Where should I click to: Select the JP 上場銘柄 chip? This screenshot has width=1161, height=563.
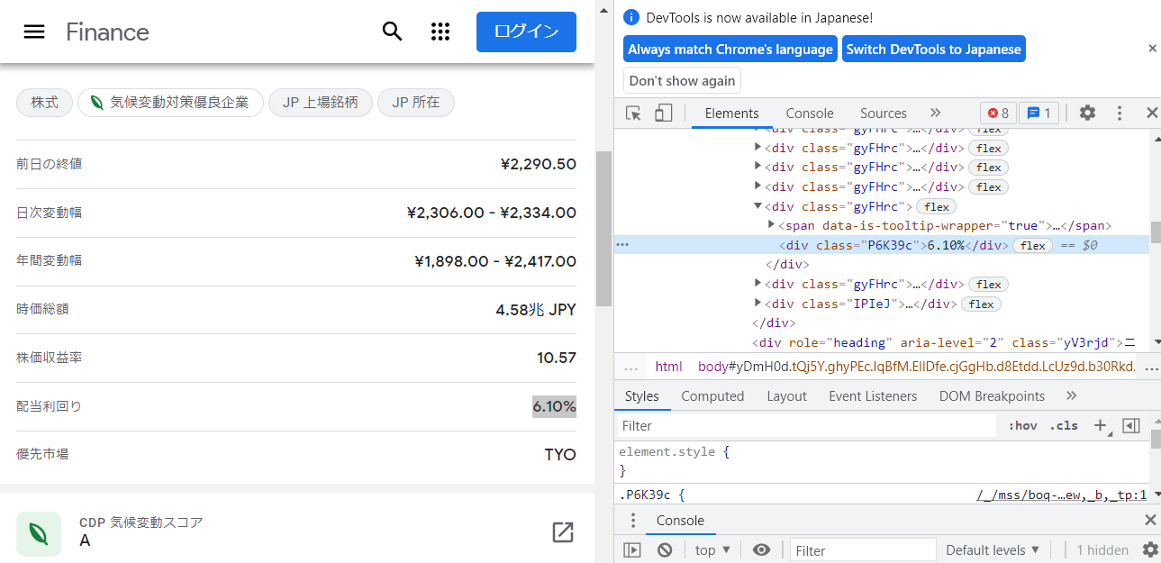[320, 103]
